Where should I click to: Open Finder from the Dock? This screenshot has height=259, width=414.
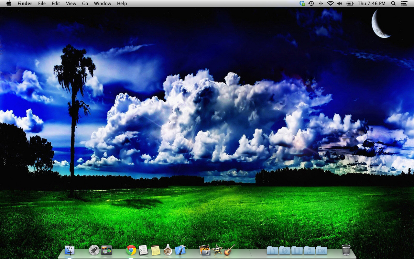[70, 250]
